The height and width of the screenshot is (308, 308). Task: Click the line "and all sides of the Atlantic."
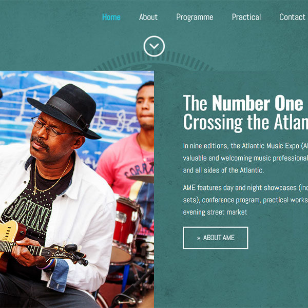223,170
